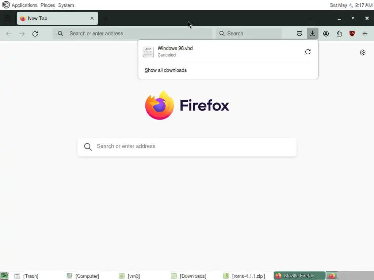Open the Firefox hamburger menu
The height and width of the screenshot is (280, 374).
365,34
